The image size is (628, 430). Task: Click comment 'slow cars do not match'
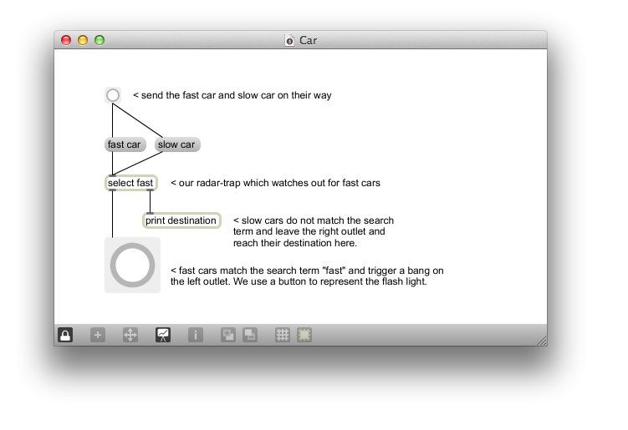coord(314,231)
